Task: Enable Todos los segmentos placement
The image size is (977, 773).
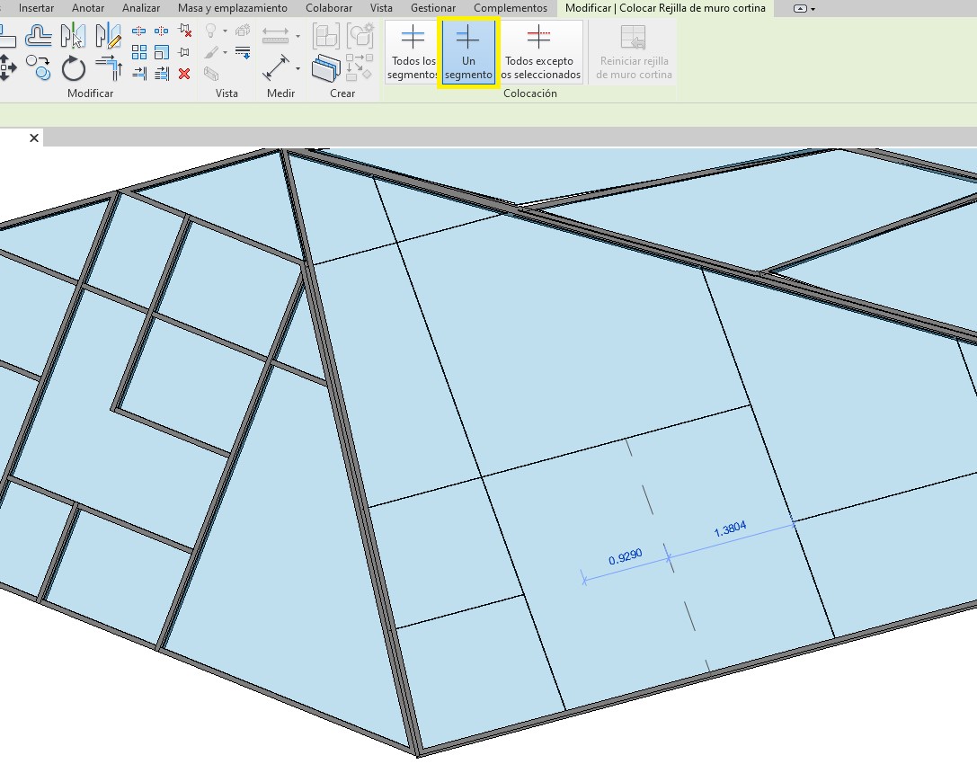Action: click(x=413, y=53)
